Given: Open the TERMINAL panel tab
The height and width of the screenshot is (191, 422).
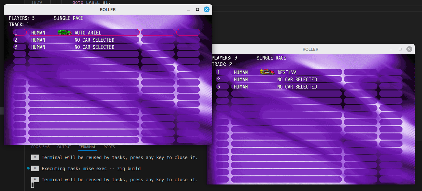Looking at the screenshot, I should click(x=88, y=147).
